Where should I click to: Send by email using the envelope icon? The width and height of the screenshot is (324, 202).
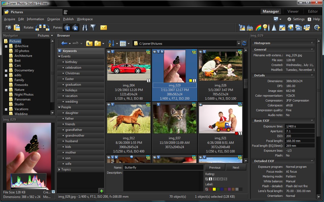[104, 27]
